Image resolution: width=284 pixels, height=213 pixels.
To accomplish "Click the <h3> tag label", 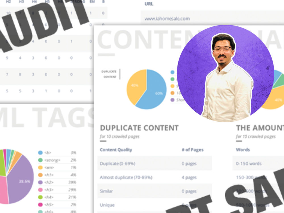I will pos(49,190).
